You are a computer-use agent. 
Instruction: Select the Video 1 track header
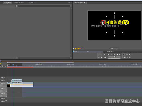click(4, 84)
